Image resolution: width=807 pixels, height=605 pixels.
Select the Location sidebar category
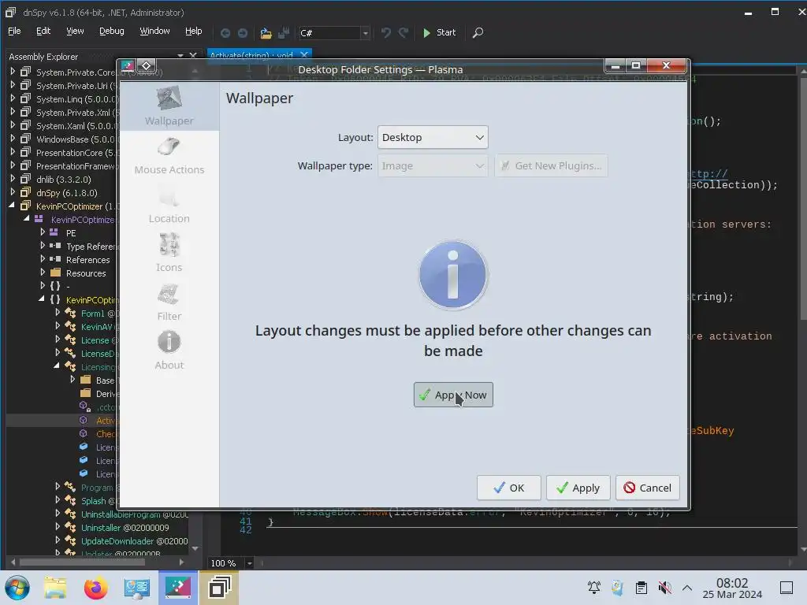pos(169,206)
